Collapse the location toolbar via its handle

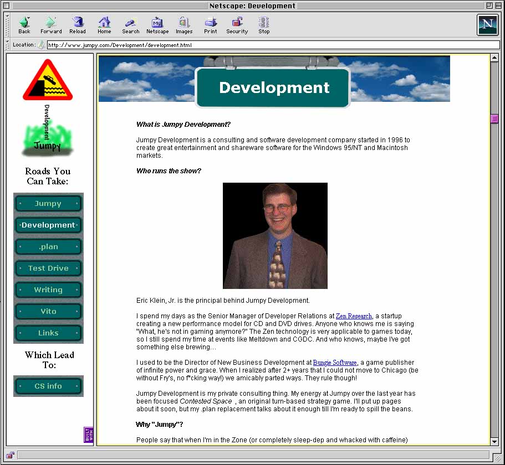[7, 45]
